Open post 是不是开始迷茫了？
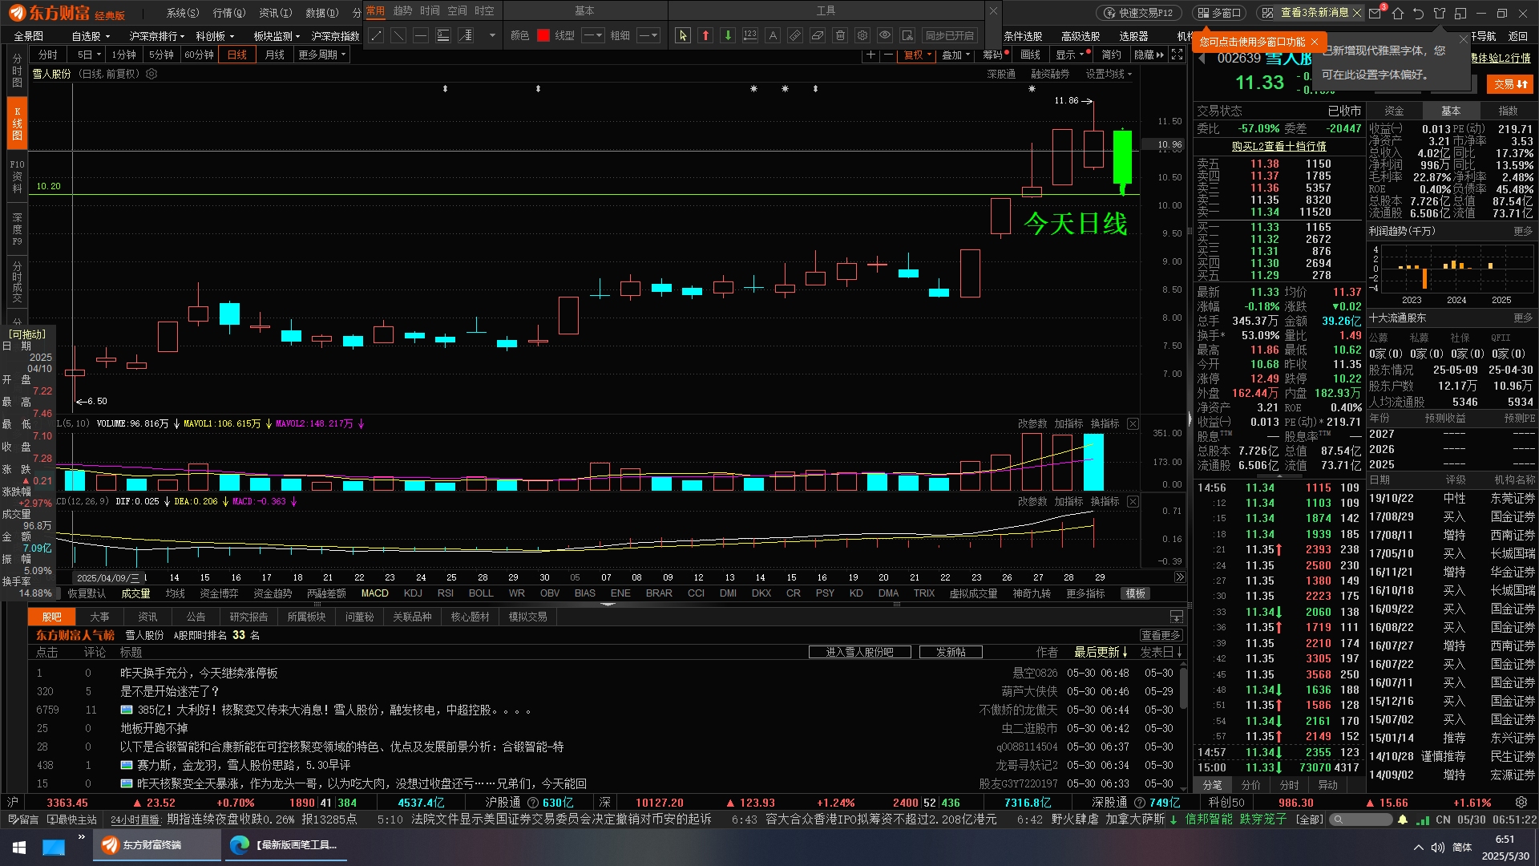Viewport: 1539px width, 866px height. 170,691
